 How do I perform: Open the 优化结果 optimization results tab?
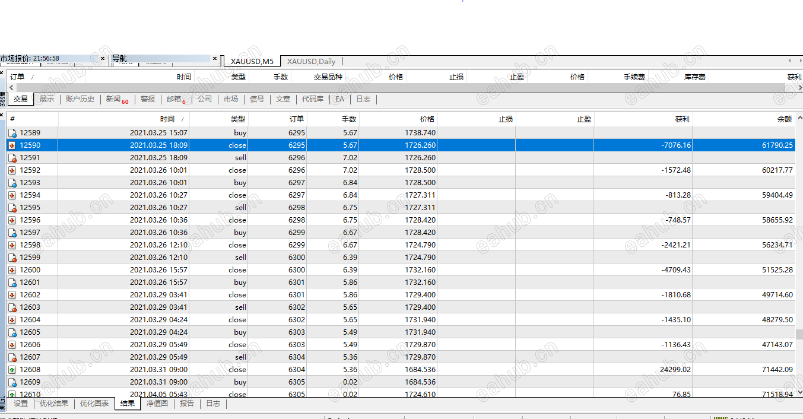(54, 404)
